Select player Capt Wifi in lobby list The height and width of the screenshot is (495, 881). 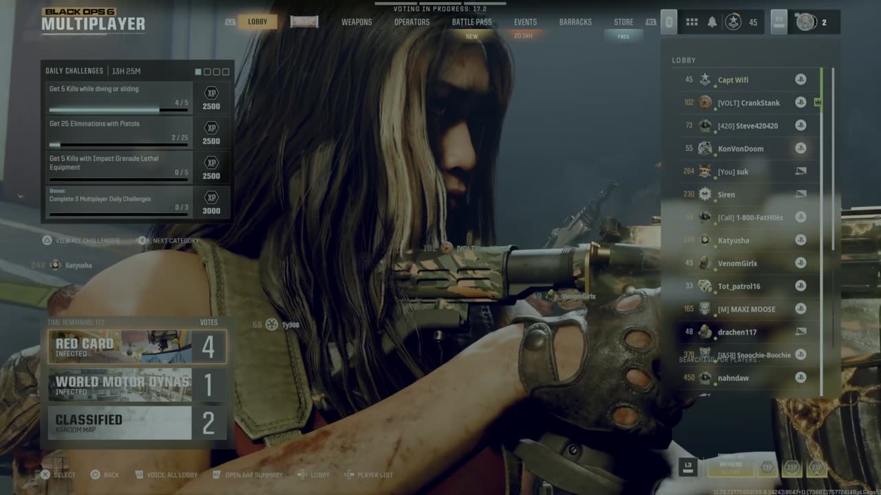(x=747, y=80)
